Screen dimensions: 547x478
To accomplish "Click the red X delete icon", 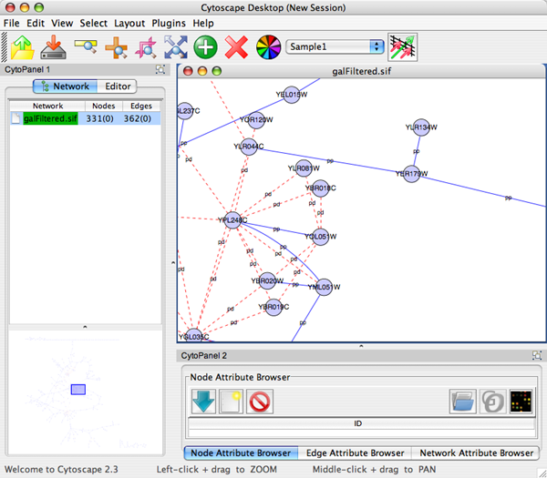I will coord(236,46).
